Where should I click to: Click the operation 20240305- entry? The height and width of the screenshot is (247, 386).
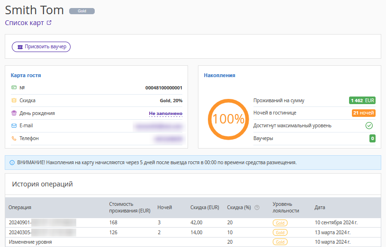pyautogui.click(x=42, y=232)
